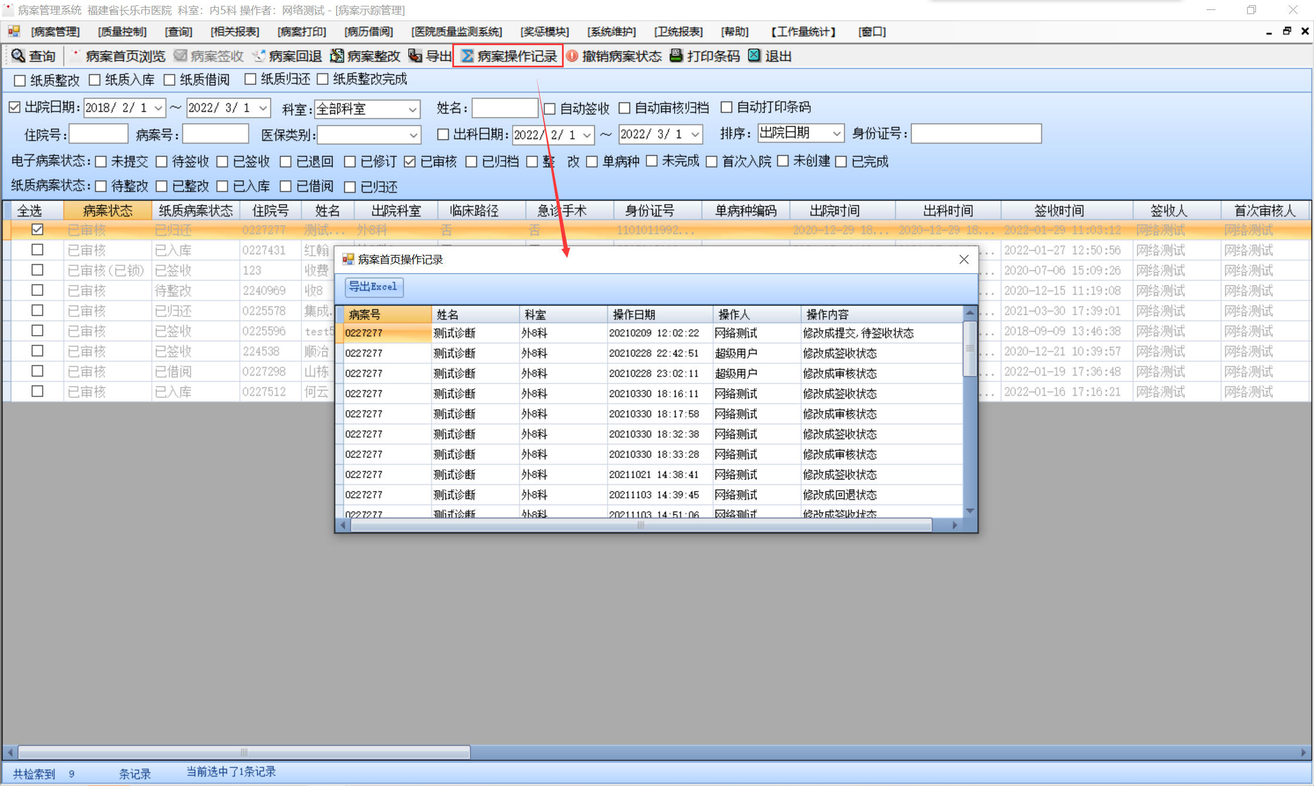
Task: Open the [质量控制] menu
Action: click(122, 32)
